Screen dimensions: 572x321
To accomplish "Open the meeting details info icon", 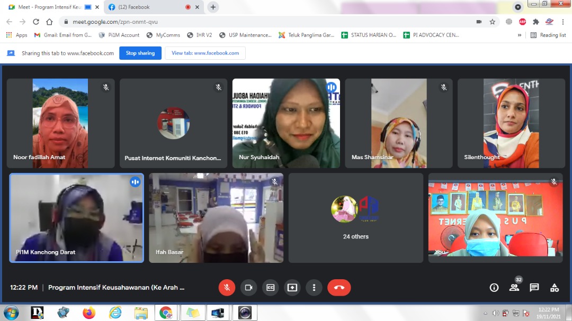I will coord(494,288).
